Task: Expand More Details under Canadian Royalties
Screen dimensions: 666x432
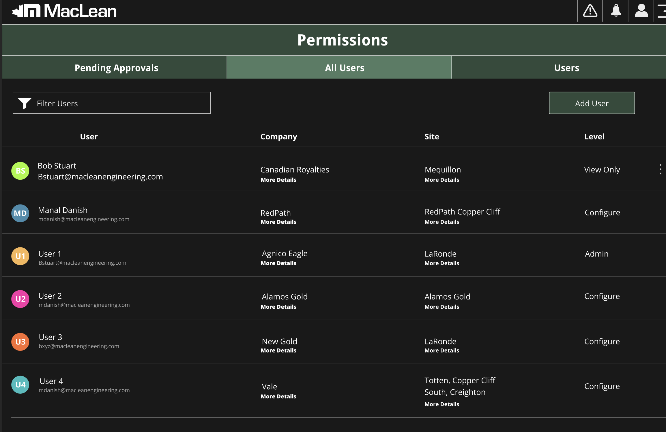Action: point(278,180)
